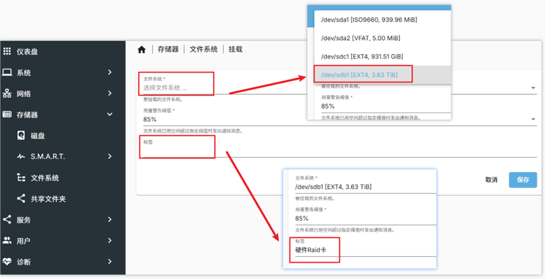The height and width of the screenshot is (279, 545).
Task: Click the Network icon in sidebar
Action: point(7,94)
